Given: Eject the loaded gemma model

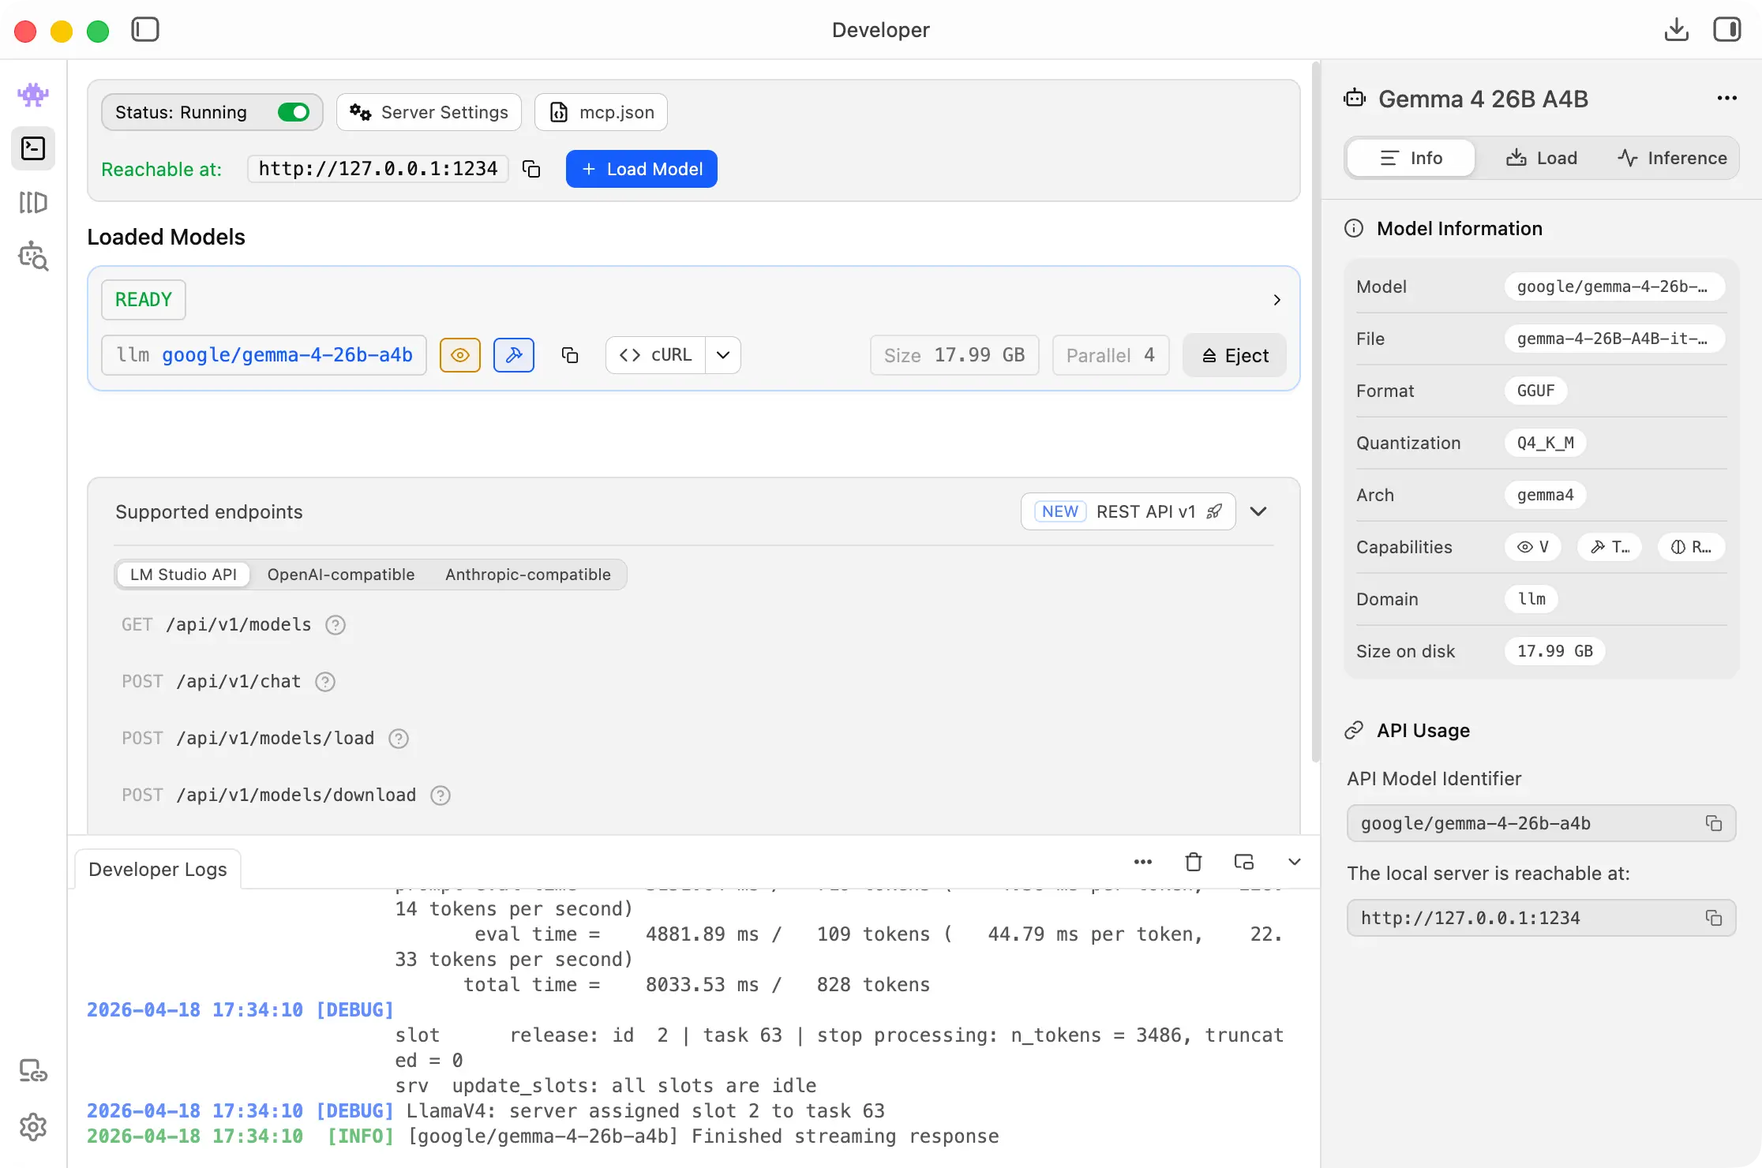Looking at the screenshot, I should point(1235,355).
